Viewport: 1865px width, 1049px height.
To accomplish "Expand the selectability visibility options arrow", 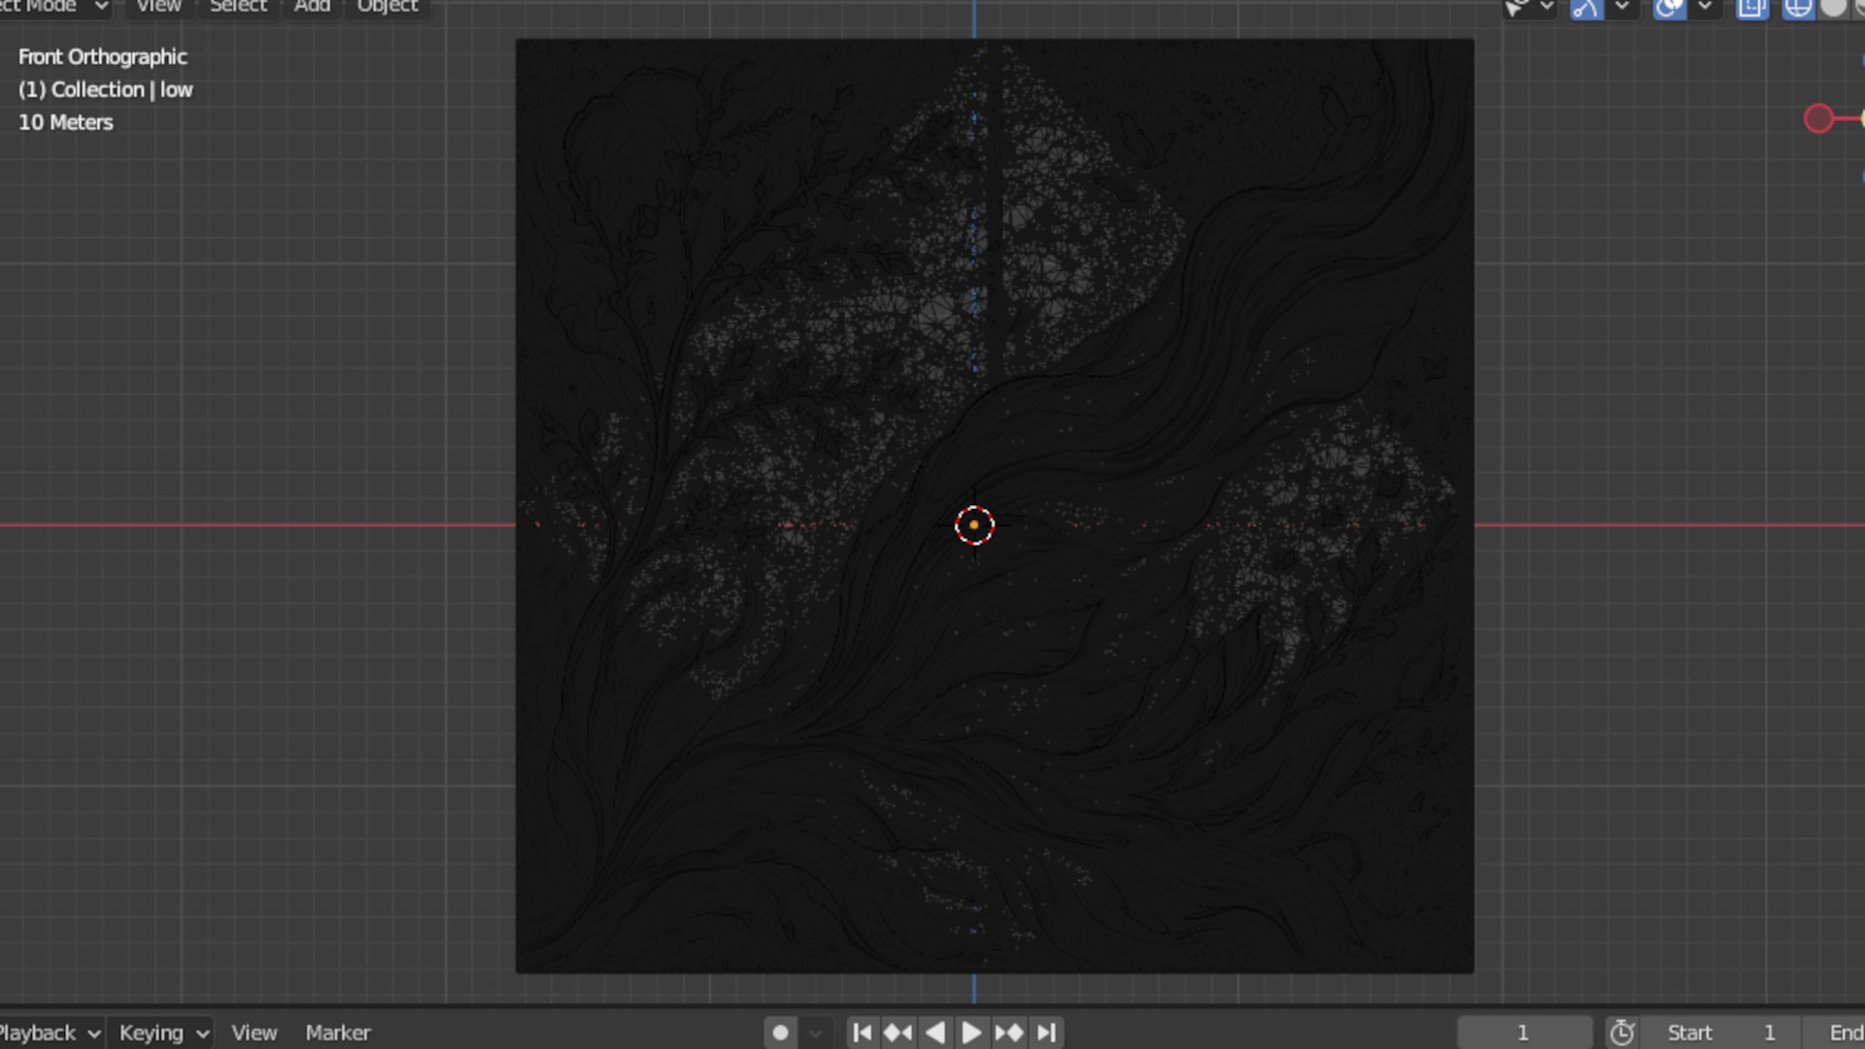I will (x=1546, y=8).
